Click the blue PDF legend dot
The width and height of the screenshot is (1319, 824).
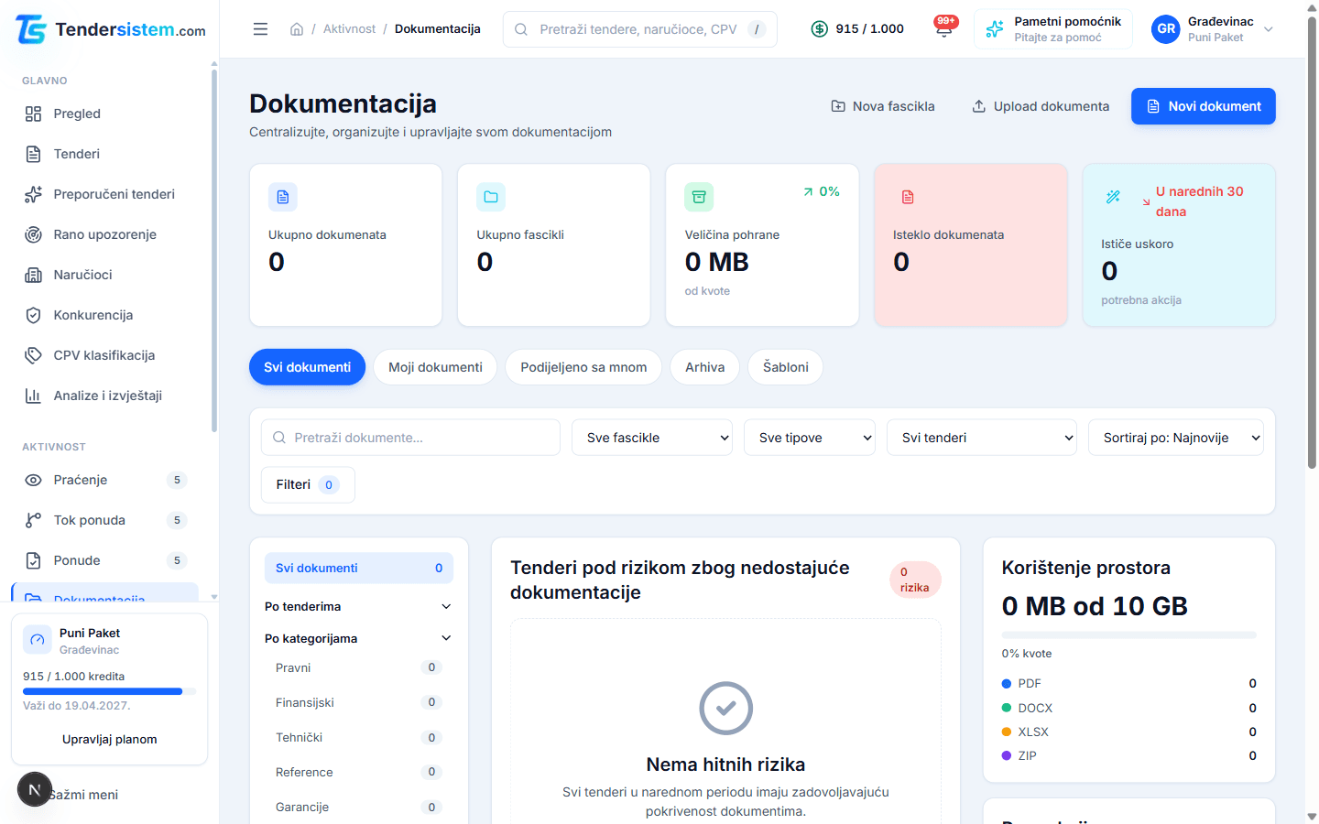tap(1007, 684)
